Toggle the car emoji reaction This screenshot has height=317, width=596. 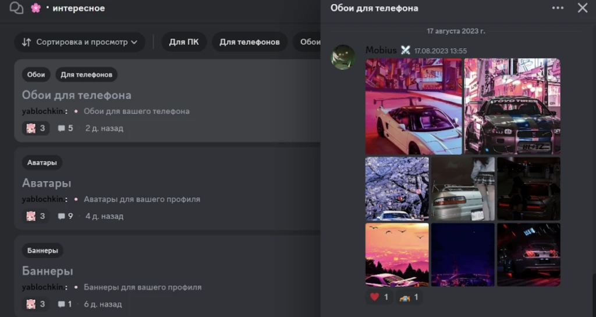(409, 297)
